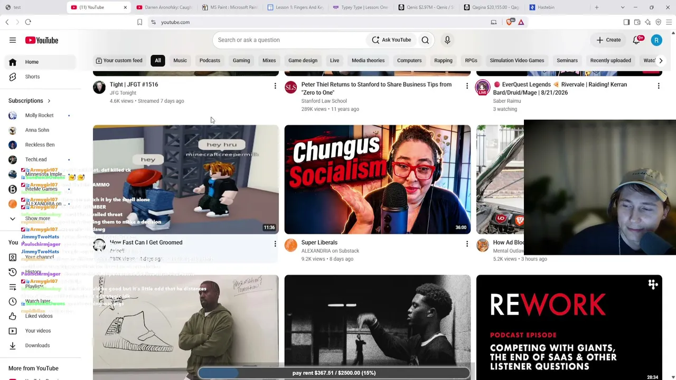Click the ALEXANDRIA channel avatar under Super Liberals

pos(291,245)
